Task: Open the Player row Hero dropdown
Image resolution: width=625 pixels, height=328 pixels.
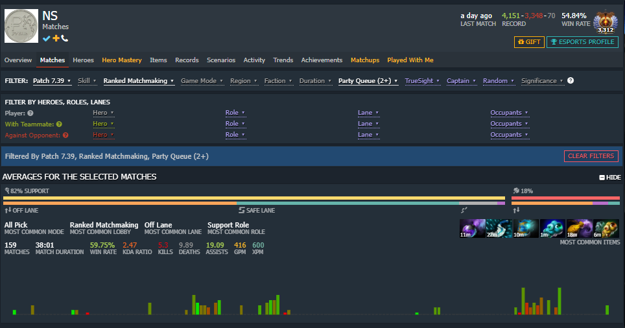Action: pos(103,113)
